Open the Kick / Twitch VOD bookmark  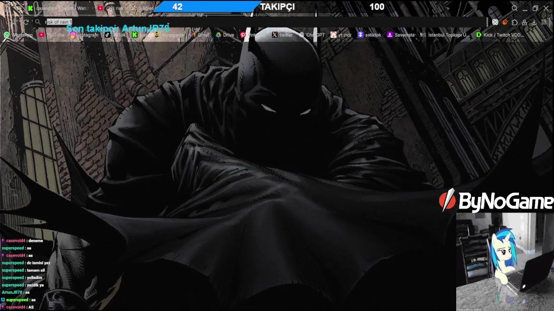tap(500, 35)
